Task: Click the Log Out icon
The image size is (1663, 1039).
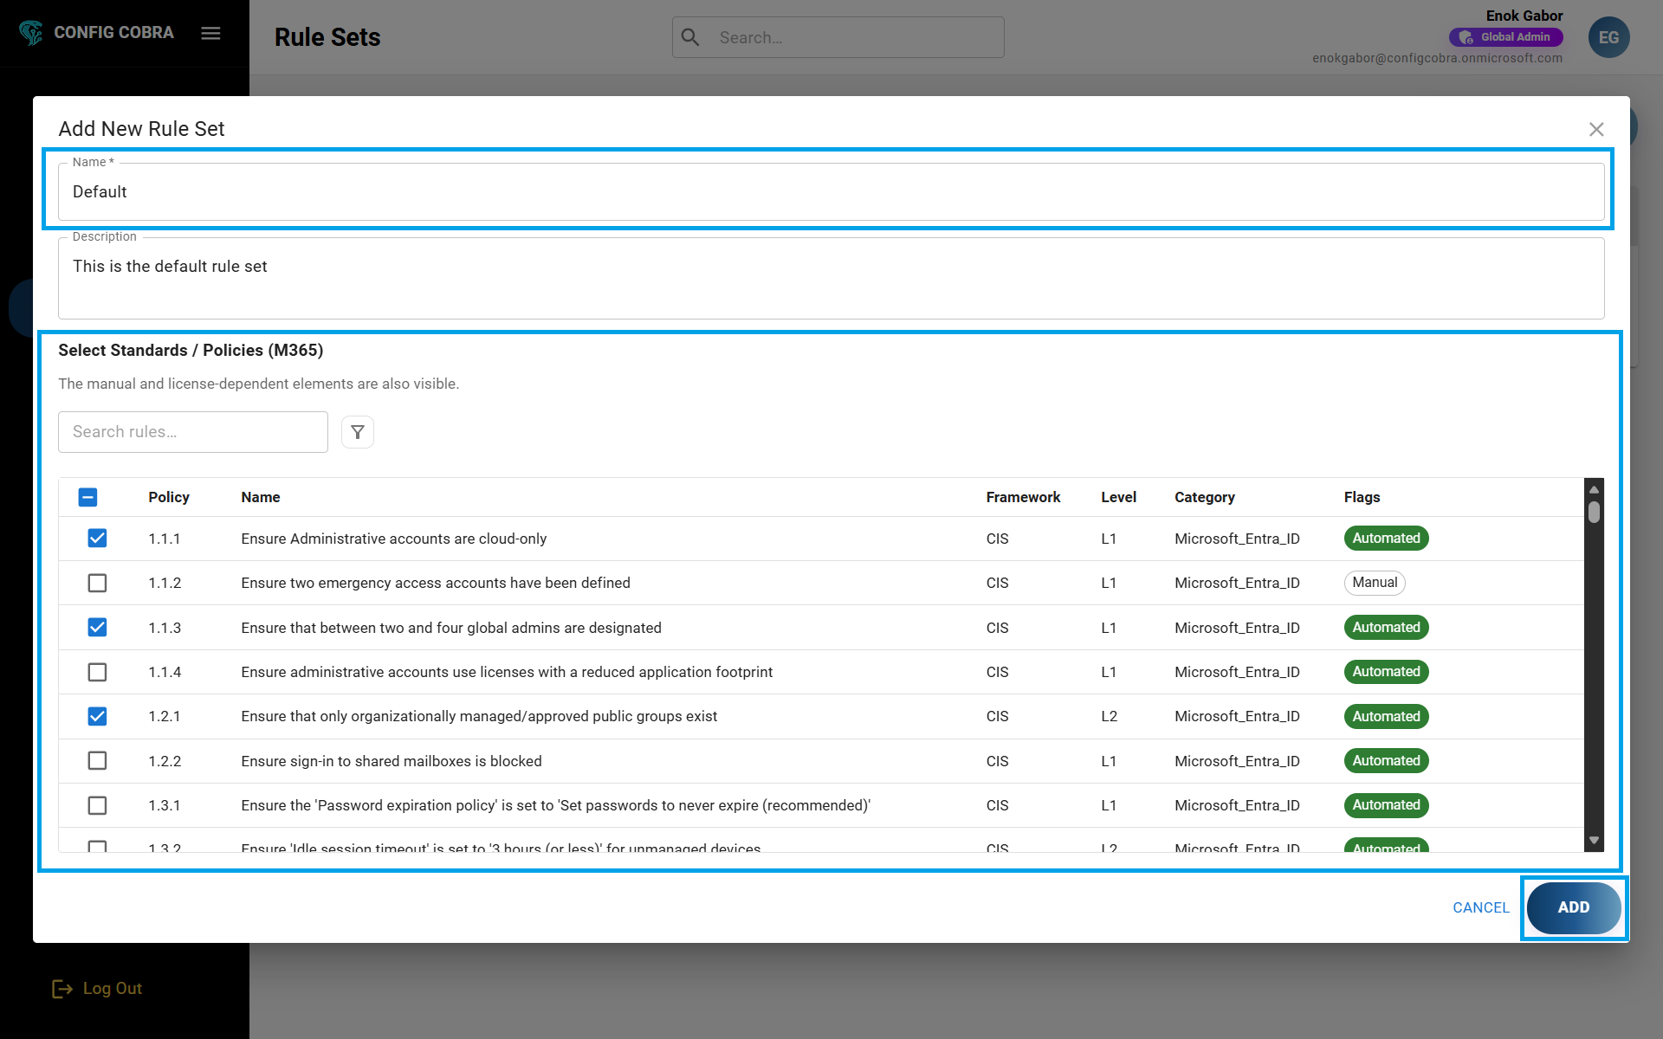Action: coord(61,989)
